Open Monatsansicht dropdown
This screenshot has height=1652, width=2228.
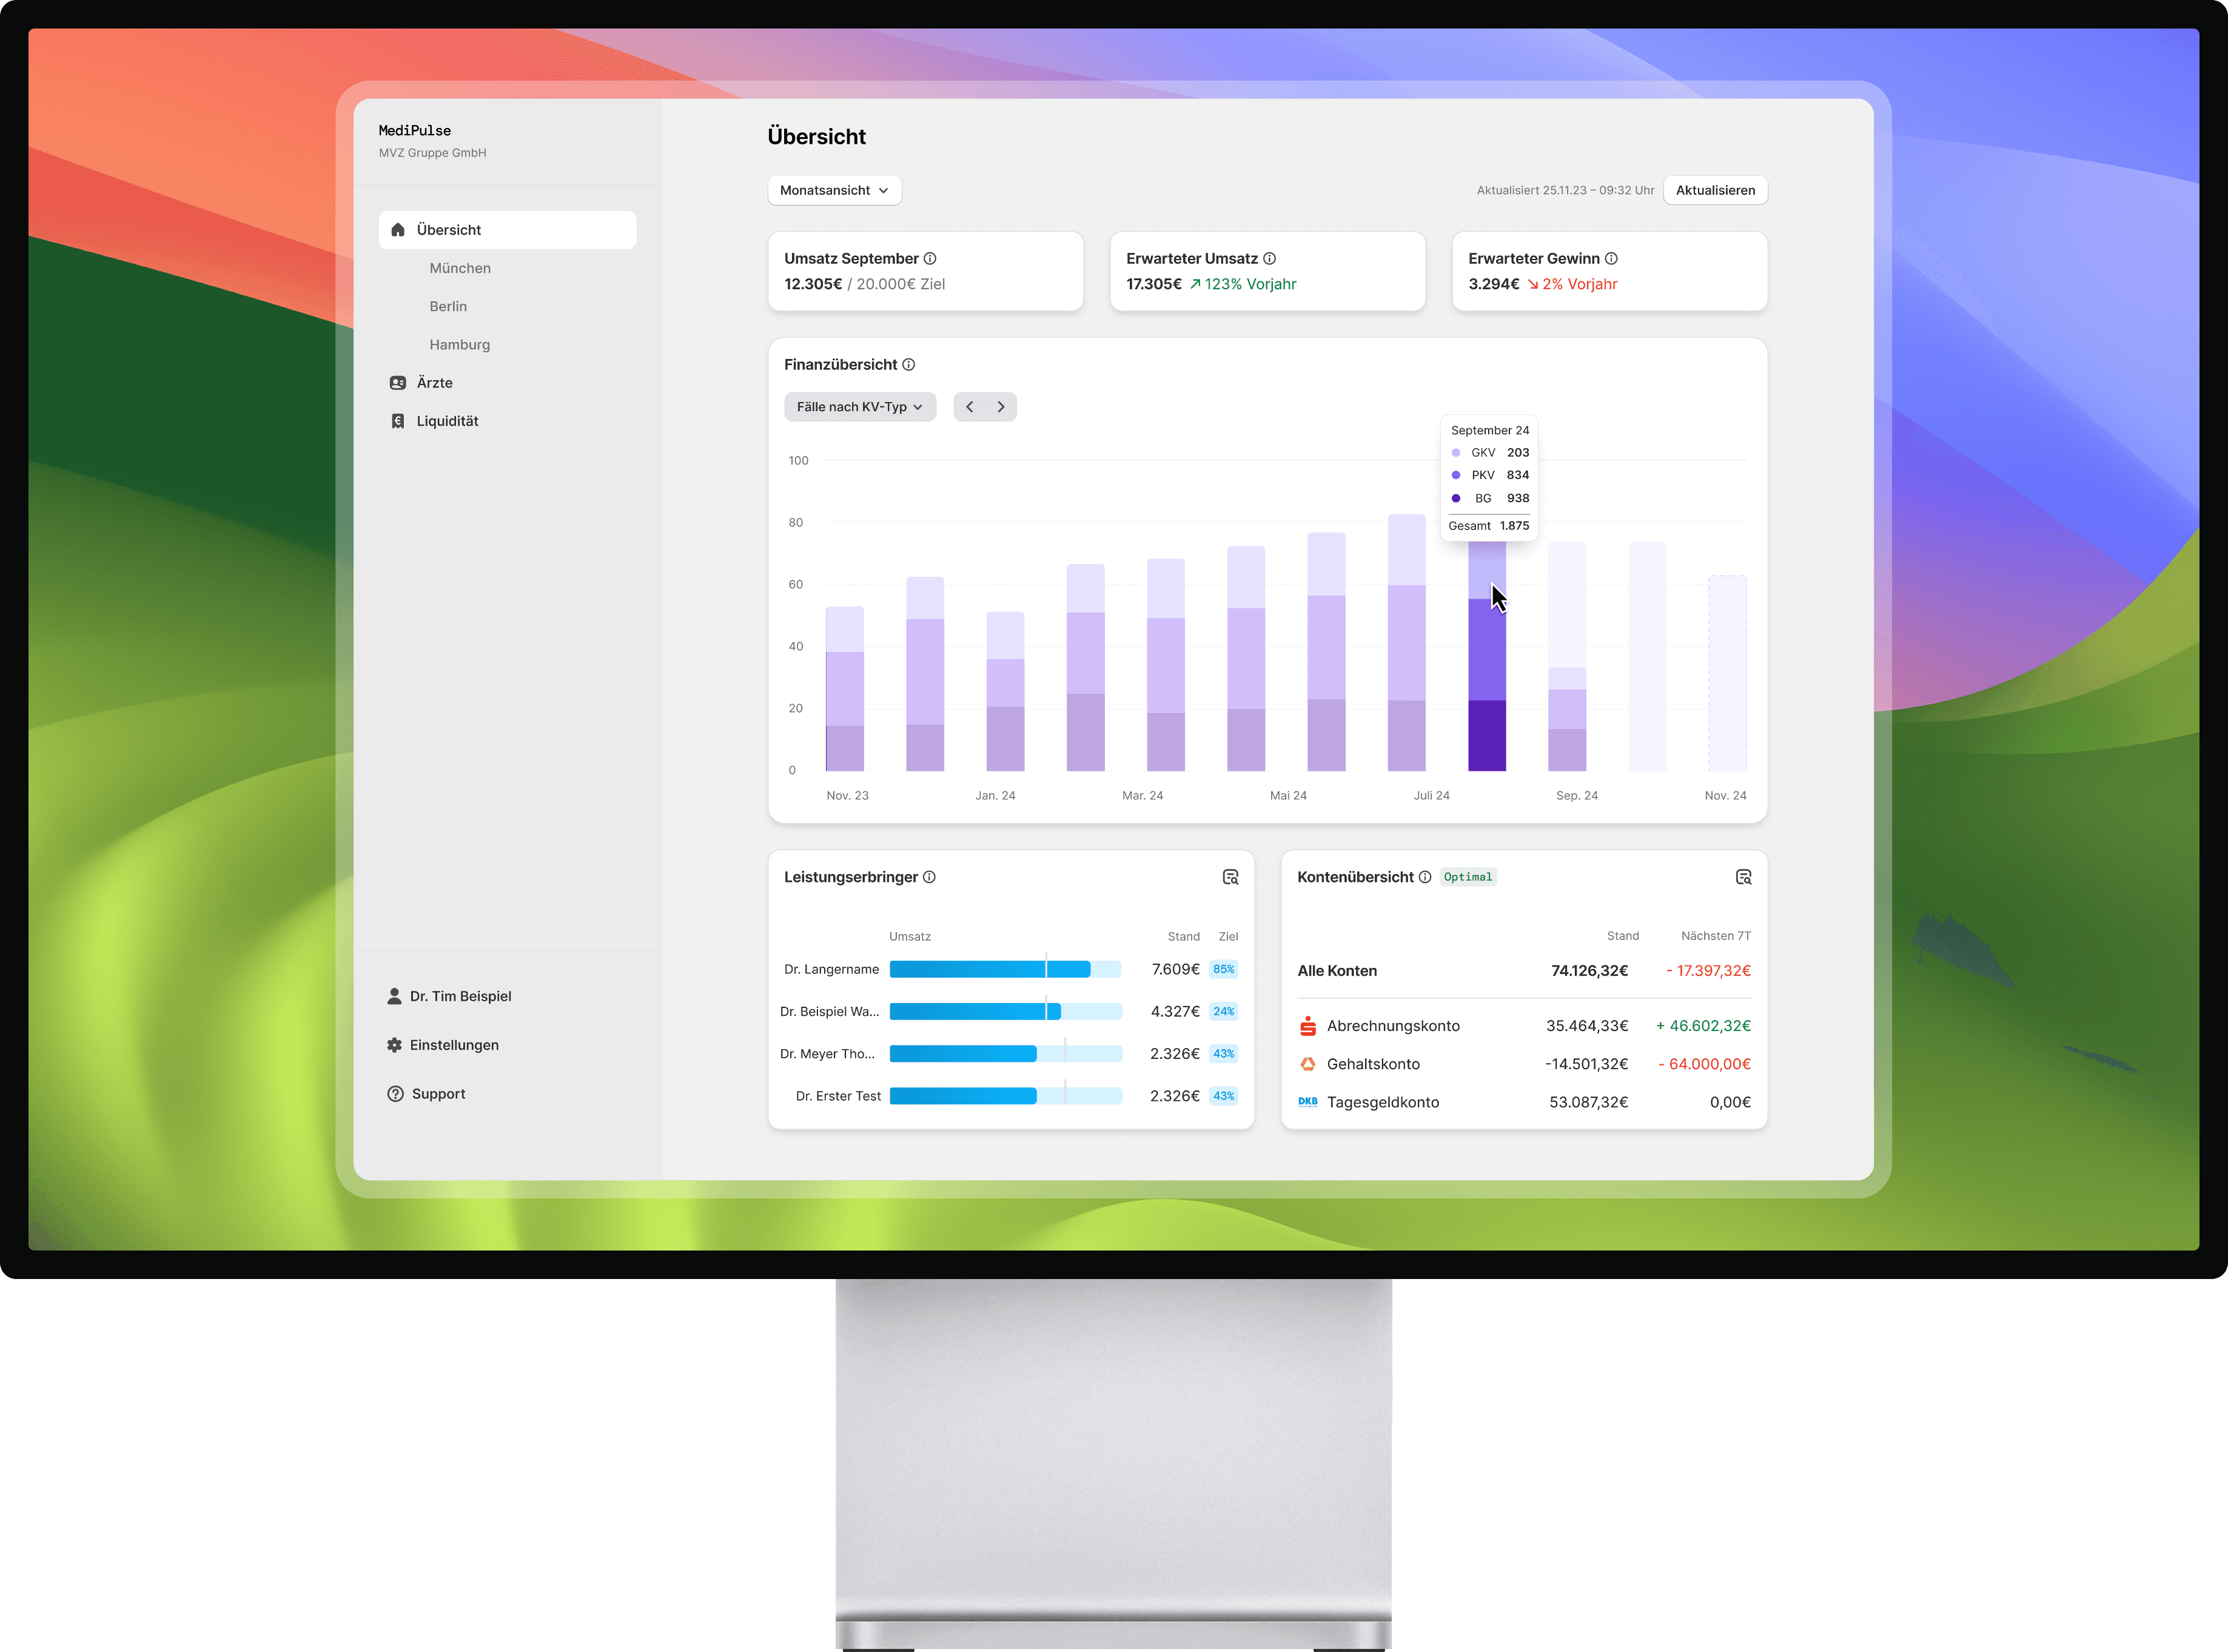pyautogui.click(x=834, y=190)
